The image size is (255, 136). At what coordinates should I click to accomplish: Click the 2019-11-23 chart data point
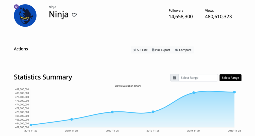tap(31, 125)
